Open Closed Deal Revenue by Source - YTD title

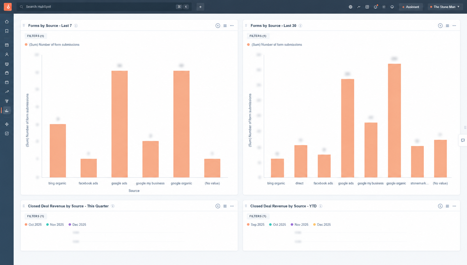(x=283, y=206)
